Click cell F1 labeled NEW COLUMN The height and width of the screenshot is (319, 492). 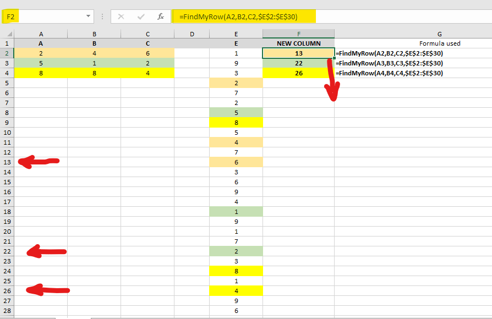click(299, 43)
